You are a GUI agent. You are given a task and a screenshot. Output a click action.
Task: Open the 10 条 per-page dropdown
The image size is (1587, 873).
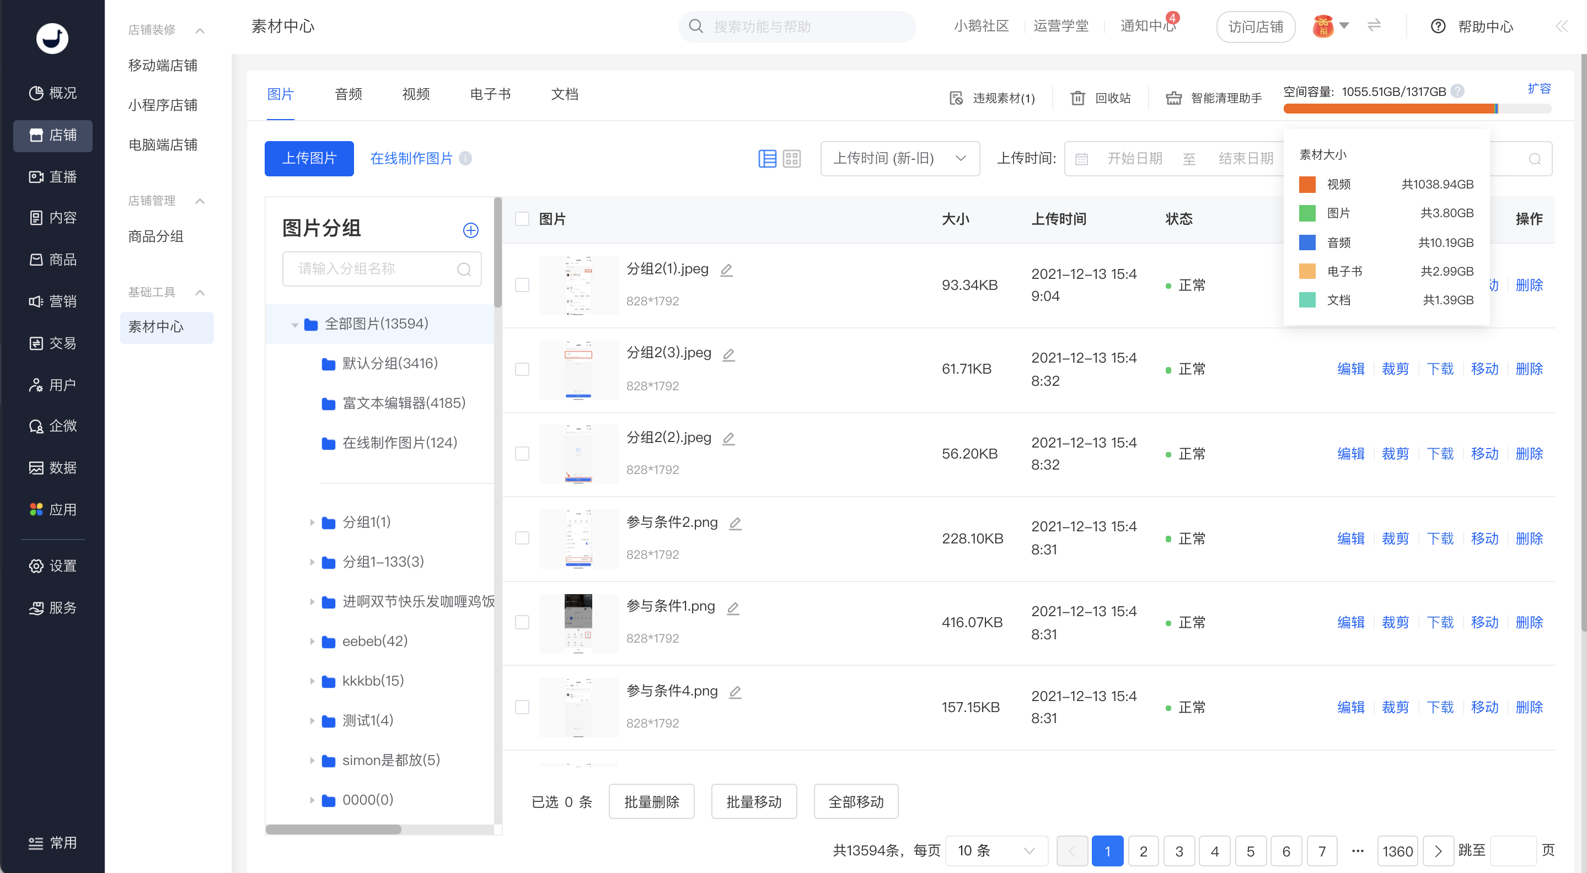coord(996,851)
